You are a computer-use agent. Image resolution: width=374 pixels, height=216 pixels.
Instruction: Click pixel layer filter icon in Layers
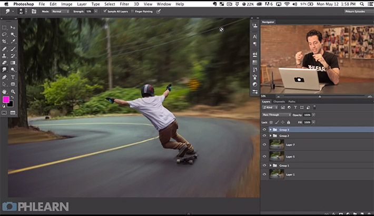coord(283,107)
